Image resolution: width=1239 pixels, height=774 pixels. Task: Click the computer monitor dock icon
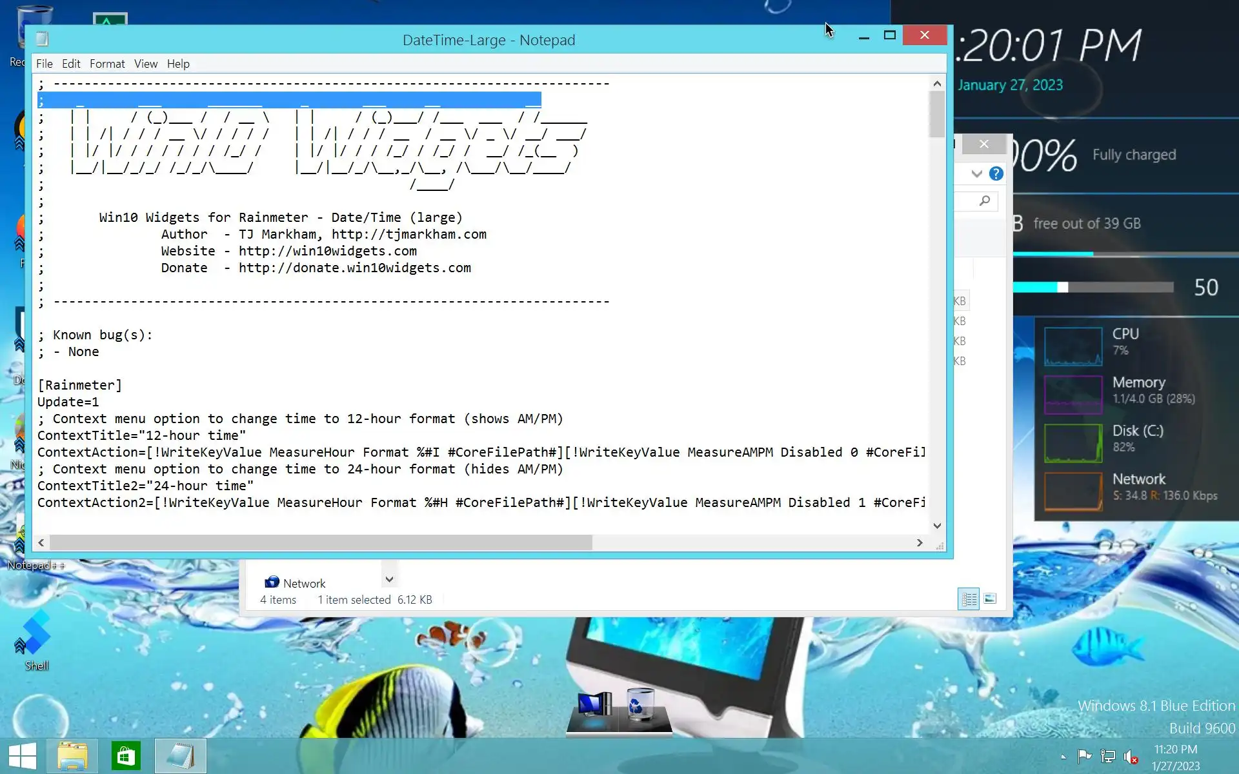pyautogui.click(x=594, y=704)
